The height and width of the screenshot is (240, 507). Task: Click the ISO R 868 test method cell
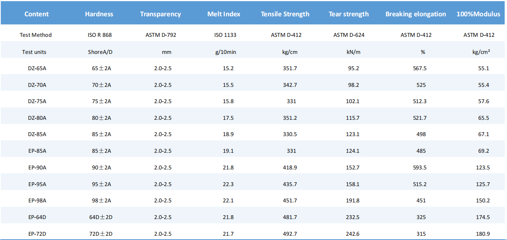coord(100,35)
